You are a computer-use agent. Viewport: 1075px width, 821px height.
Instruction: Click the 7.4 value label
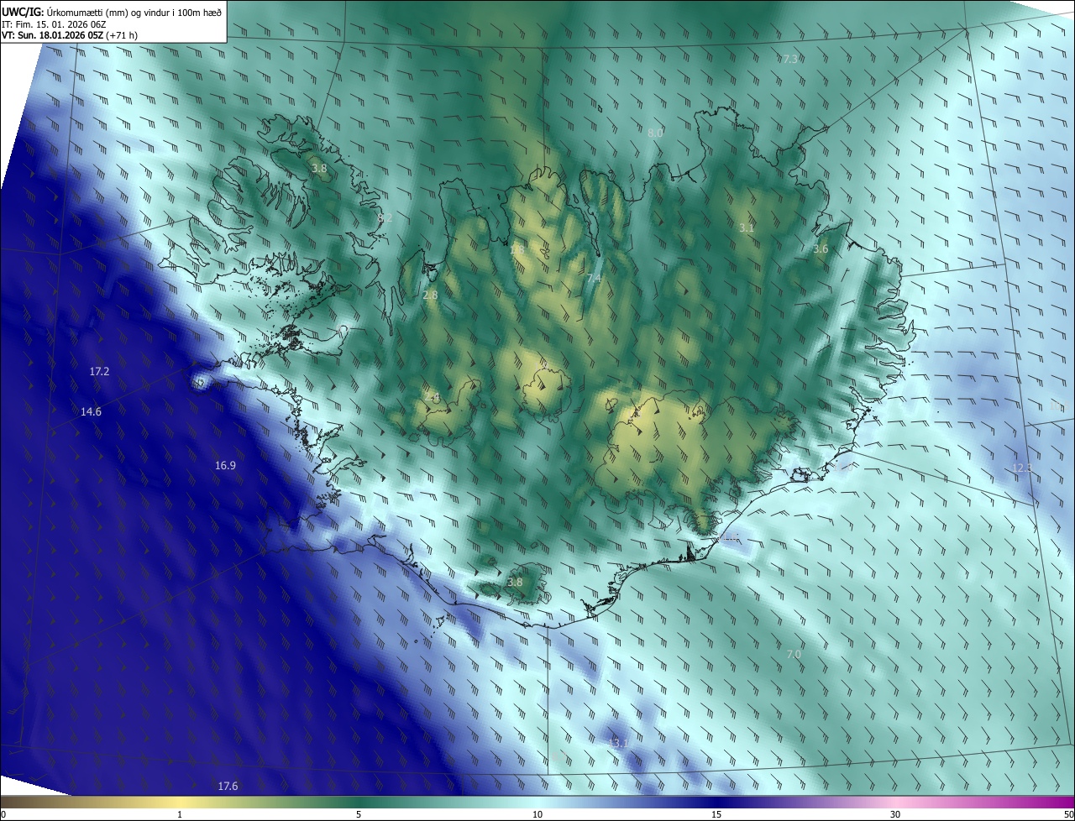coord(595,278)
